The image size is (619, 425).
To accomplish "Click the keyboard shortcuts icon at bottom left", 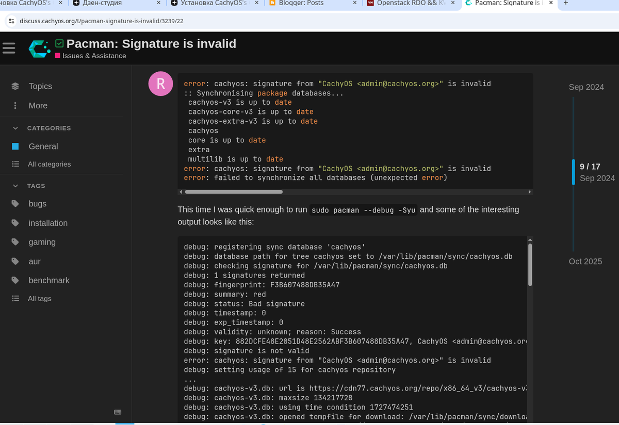I will [x=117, y=412].
